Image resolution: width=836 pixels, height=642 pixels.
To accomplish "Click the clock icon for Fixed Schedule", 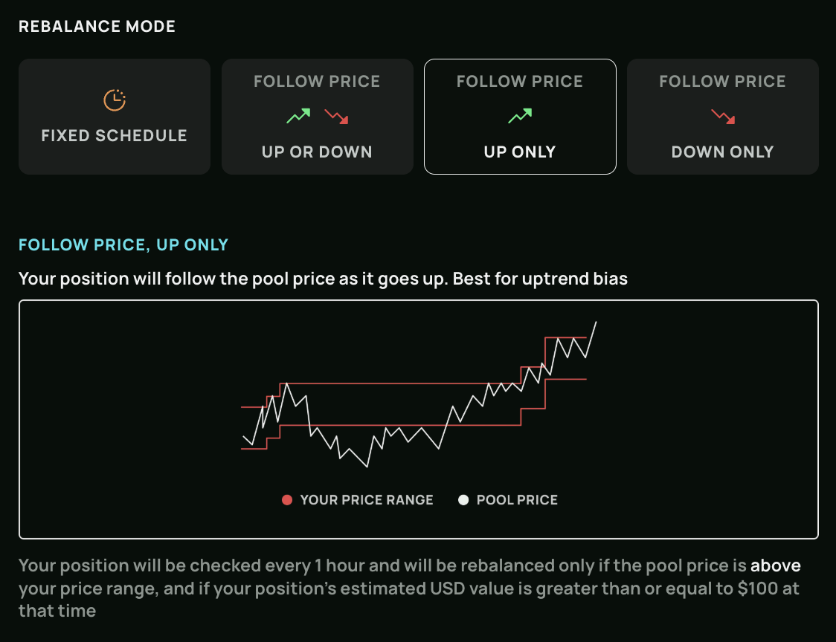I will 115,100.
